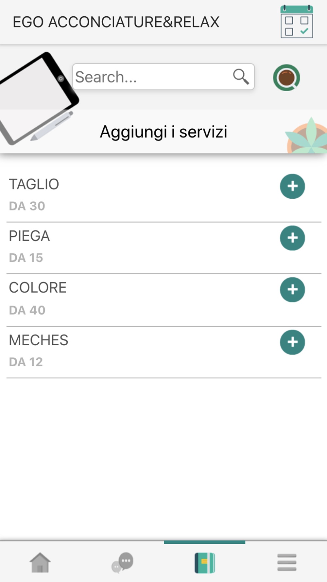Image resolution: width=327 pixels, height=582 pixels.
Task: Focus the Search input field
Action: point(150,77)
